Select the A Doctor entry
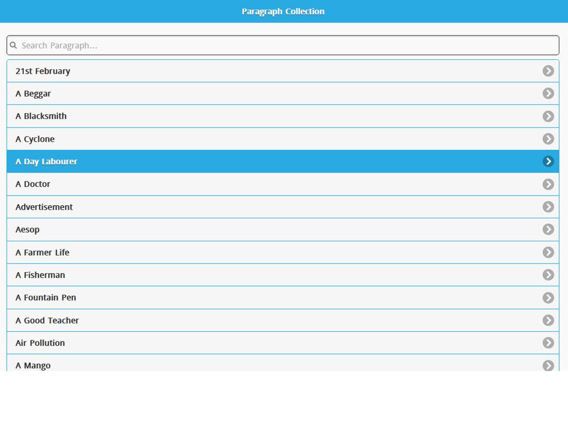This screenshot has width=568, height=431. 282,184
